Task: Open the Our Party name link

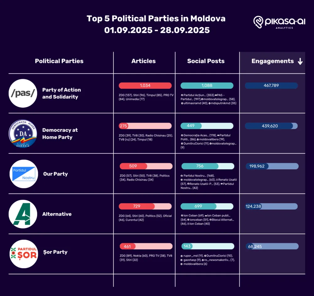Action: click(56, 174)
